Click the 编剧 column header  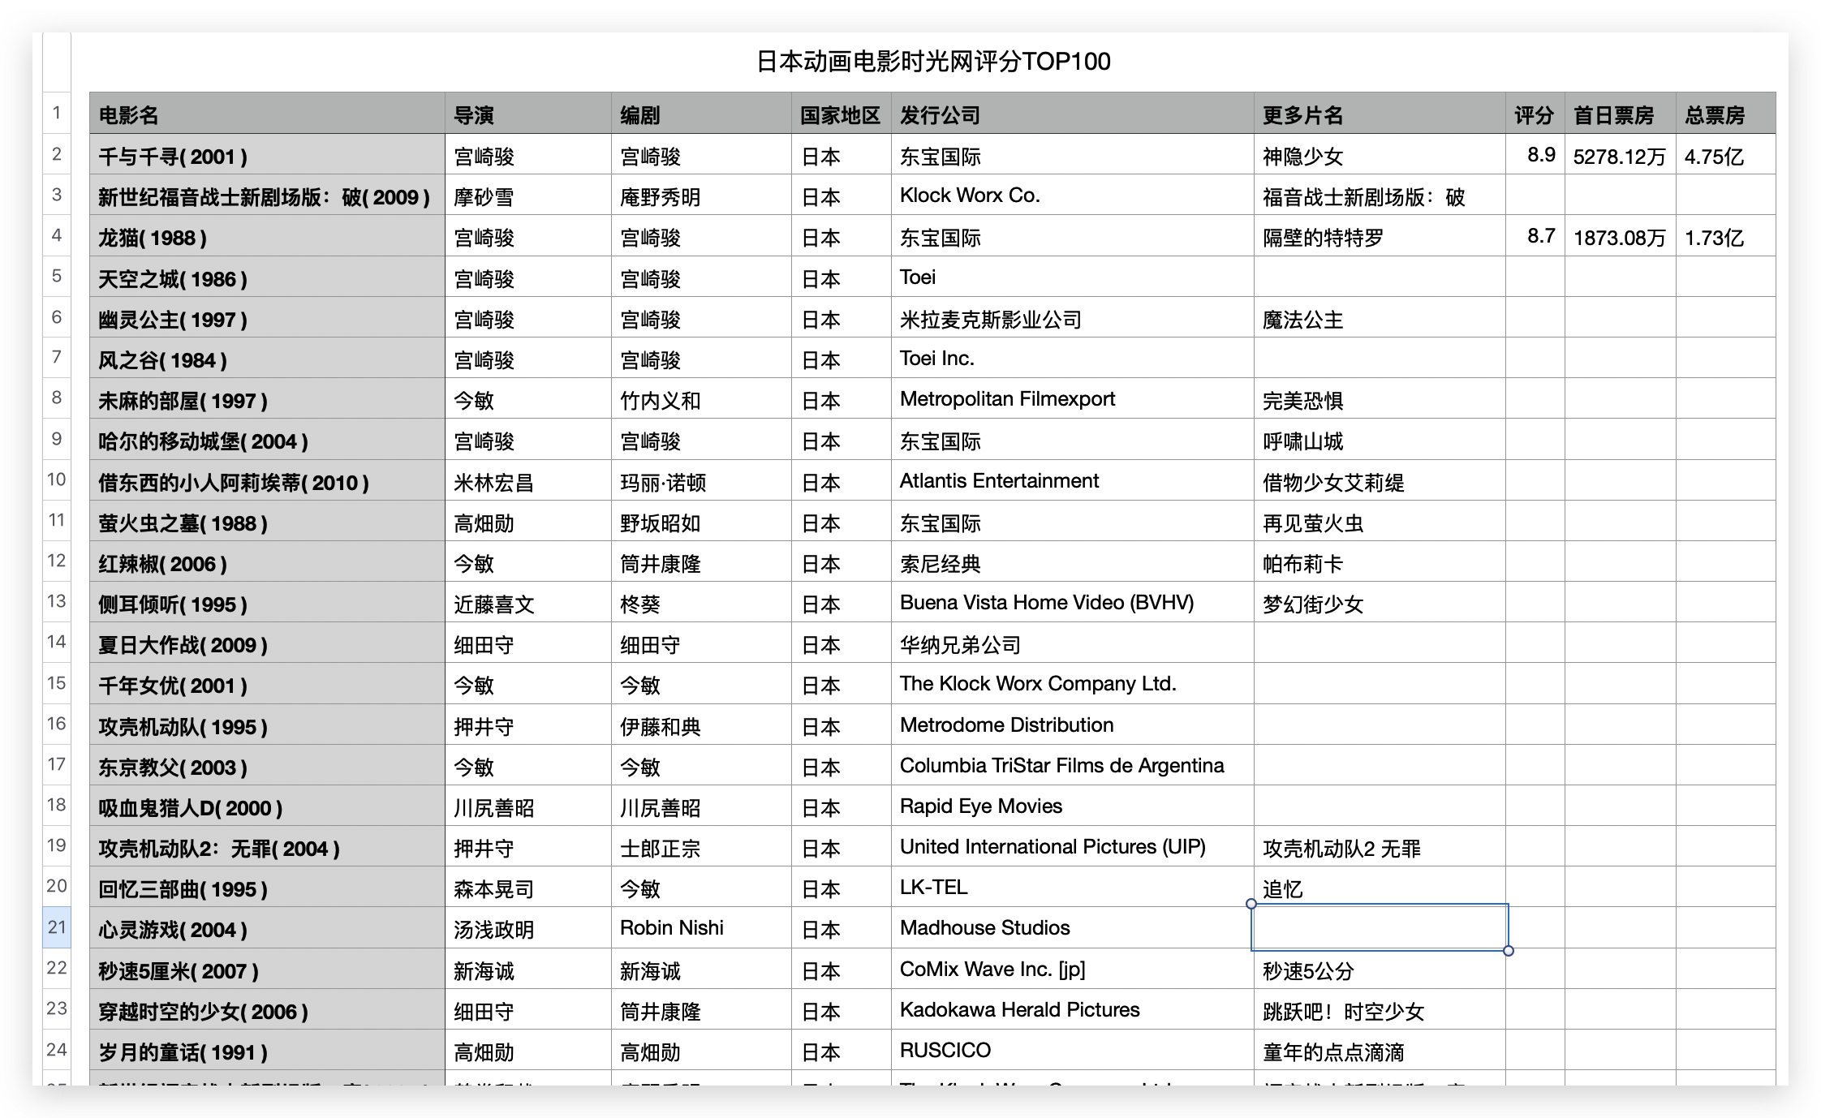pyautogui.click(x=701, y=114)
